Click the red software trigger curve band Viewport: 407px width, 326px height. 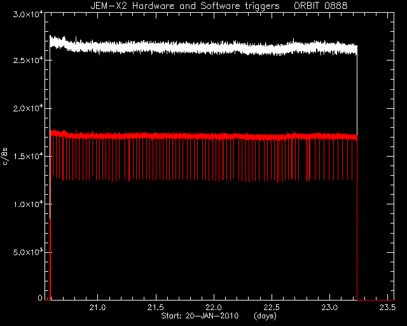[x=203, y=136]
